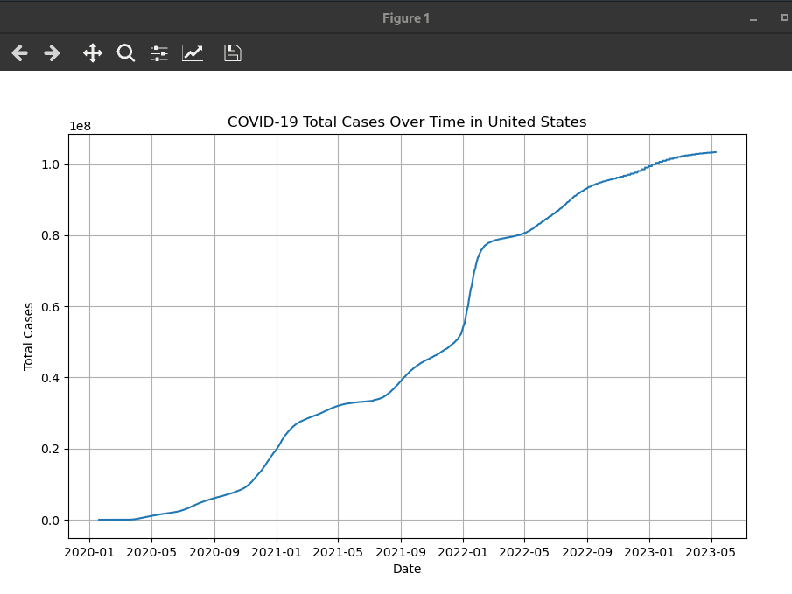The height and width of the screenshot is (594, 792).
Task: Click the Back to previous view arrow
Action: pos(20,53)
